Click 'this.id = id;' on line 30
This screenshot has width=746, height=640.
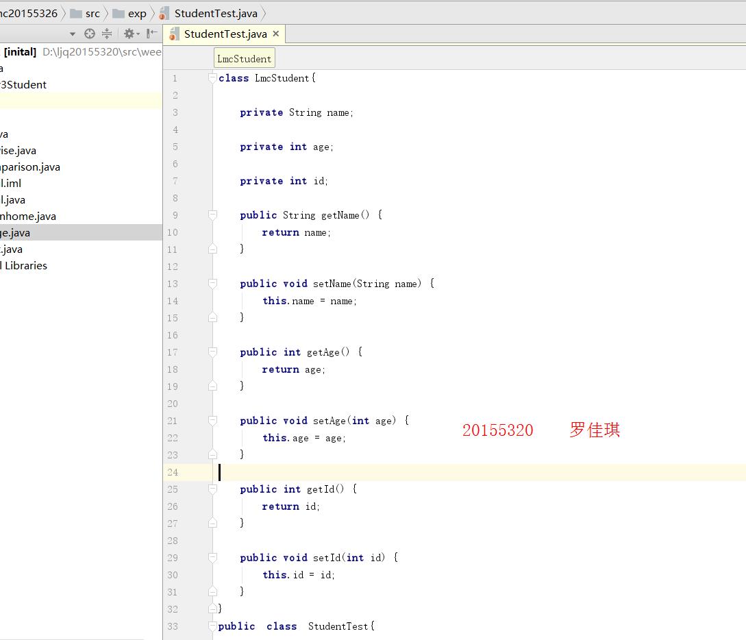(298, 576)
